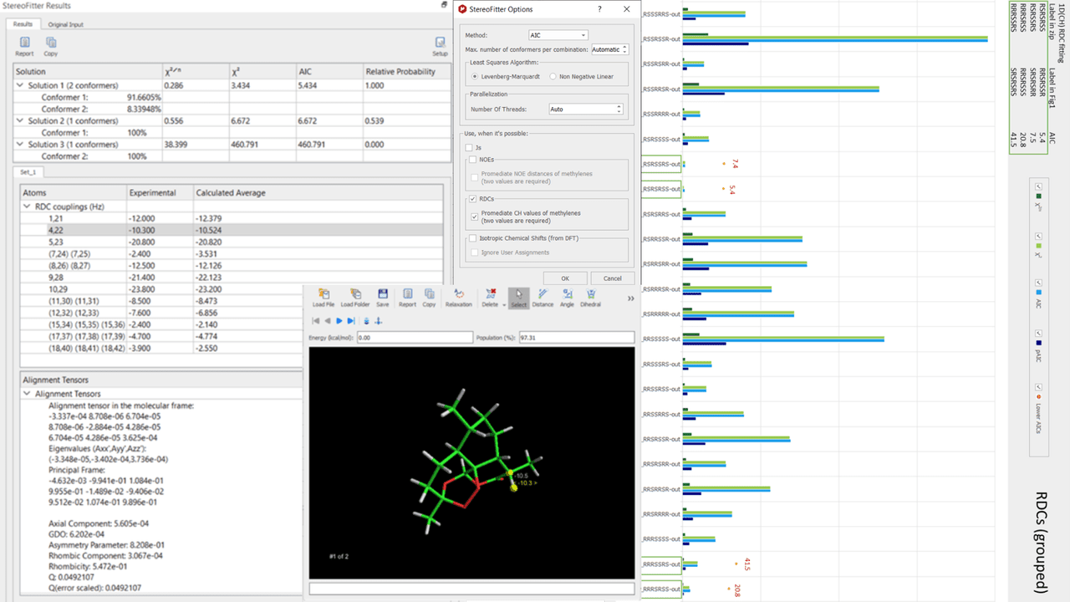Uncheck the RDCs checkbox

click(473, 199)
